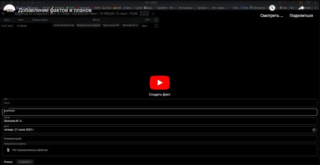The width and height of the screenshot is (320, 165).
Task: Open the 'KPI - новые' bookmark folder
Action: click(219, 8)
